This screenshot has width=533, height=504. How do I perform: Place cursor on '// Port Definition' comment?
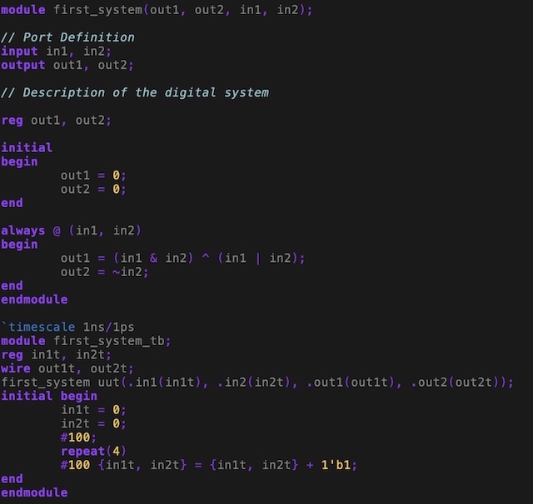pos(67,37)
